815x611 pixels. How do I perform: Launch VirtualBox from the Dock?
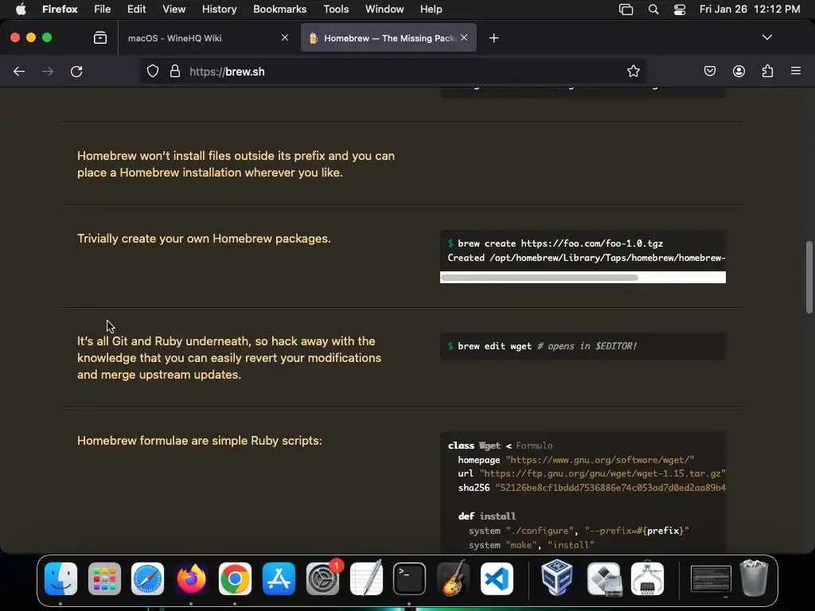[x=557, y=579]
